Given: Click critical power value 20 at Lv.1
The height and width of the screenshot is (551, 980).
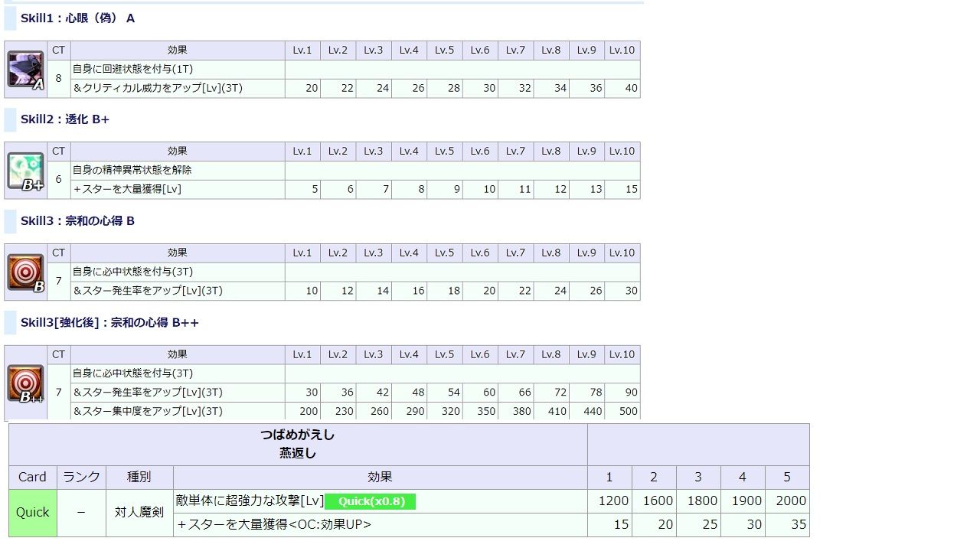Looking at the screenshot, I should point(312,89).
